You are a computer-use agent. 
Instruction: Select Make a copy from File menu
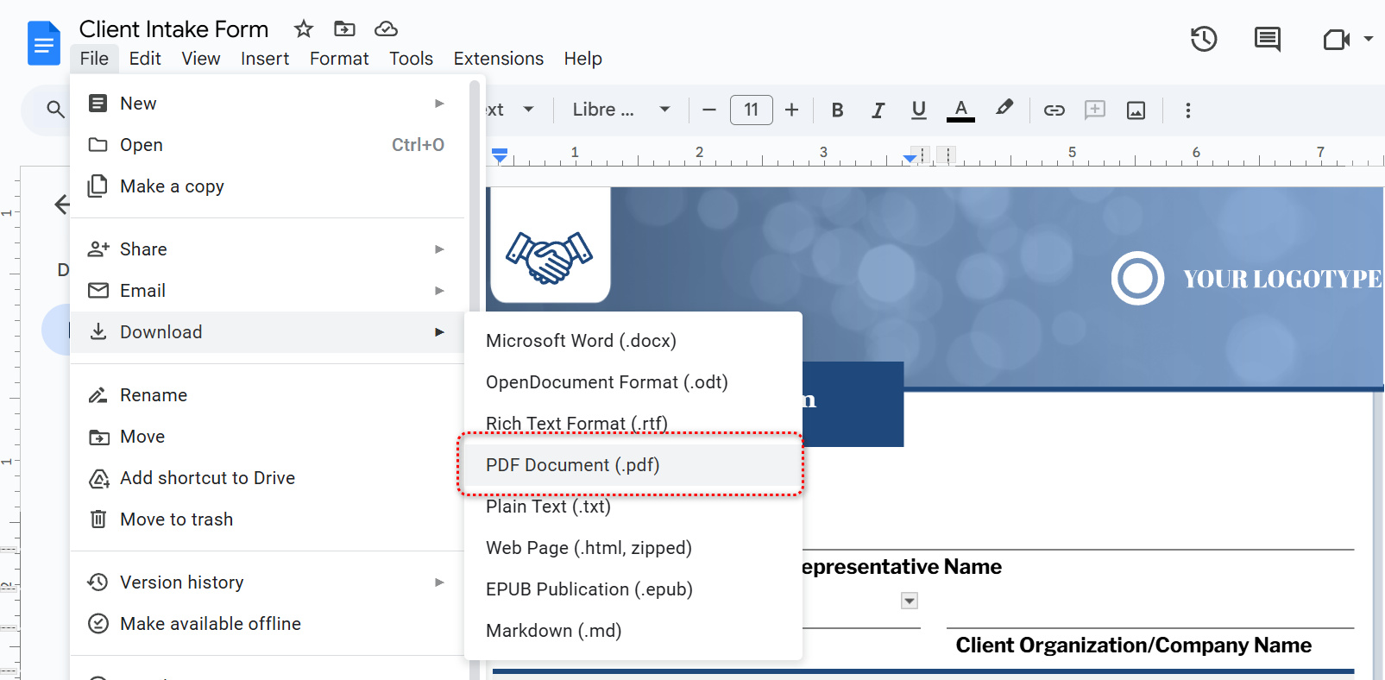[x=172, y=186]
